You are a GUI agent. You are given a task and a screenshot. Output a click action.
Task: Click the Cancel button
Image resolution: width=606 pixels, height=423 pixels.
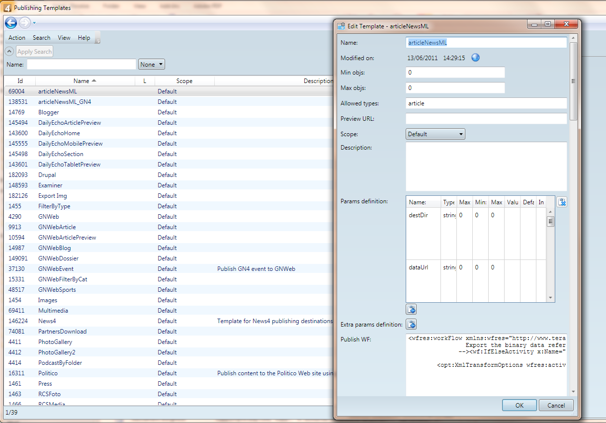(x=556, y=405)
